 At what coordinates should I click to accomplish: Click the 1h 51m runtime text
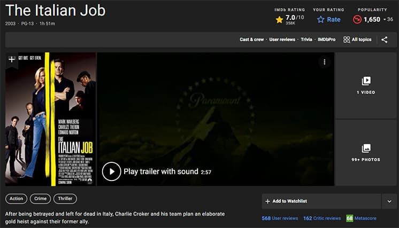point(47,23)
